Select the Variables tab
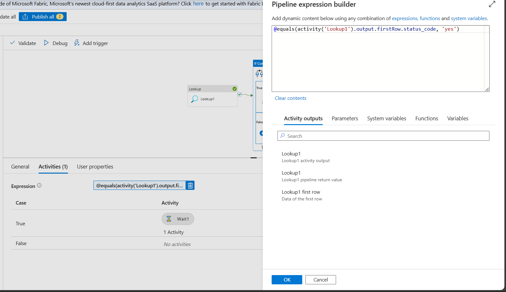The height and width of the screenshot is (292, 506). 458,118
